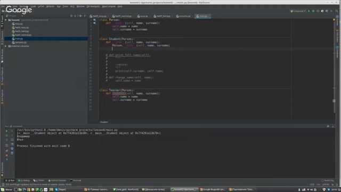Open hw05_hard.py from the project tree
The image size is (341, 192).
22,31
